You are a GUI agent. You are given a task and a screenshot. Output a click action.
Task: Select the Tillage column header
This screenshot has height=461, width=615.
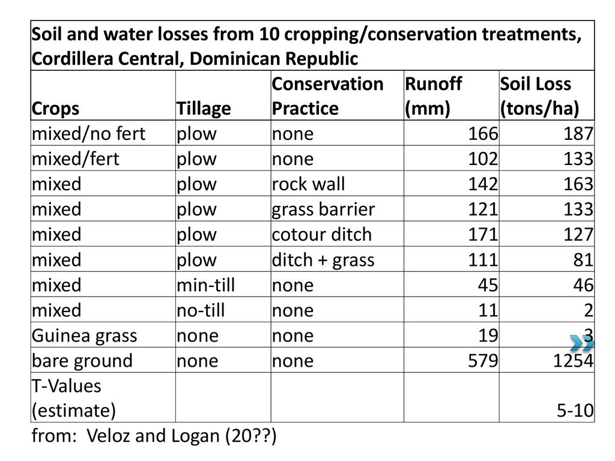(x=204, y=108)
